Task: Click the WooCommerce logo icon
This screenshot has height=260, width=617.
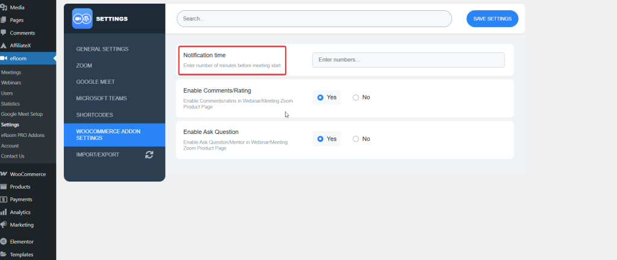Action: point(4,174)
